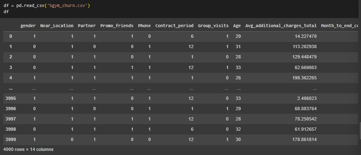Click the filename '5gym_churn.csv' in the code
The width and height of the screenshot is (361, 155).
point(68,5)
